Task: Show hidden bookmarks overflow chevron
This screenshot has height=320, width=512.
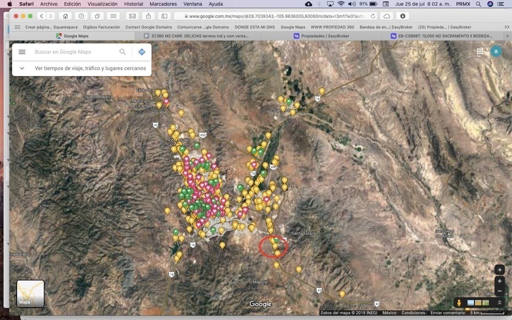Action: pos(506,27)
